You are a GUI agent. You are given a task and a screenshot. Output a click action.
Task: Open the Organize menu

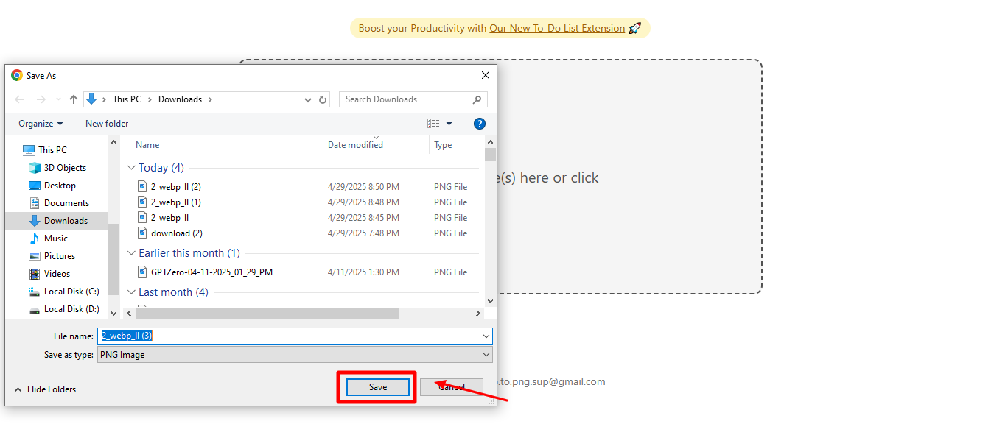pyautogui.click(x=40, y=123)
